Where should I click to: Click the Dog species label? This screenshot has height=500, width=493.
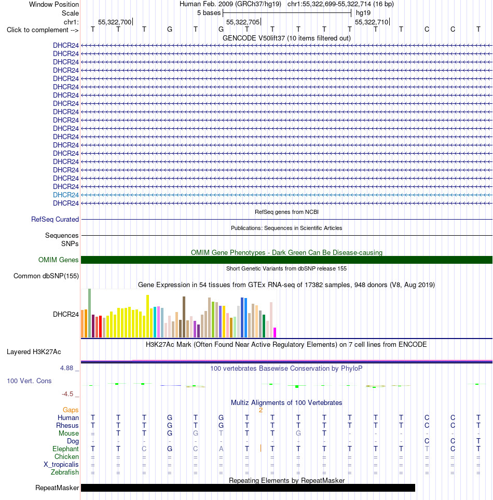coord(73,441)
